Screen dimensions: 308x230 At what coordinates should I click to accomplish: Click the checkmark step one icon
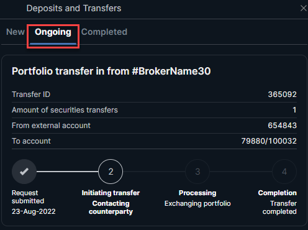[x=24, y=172]
